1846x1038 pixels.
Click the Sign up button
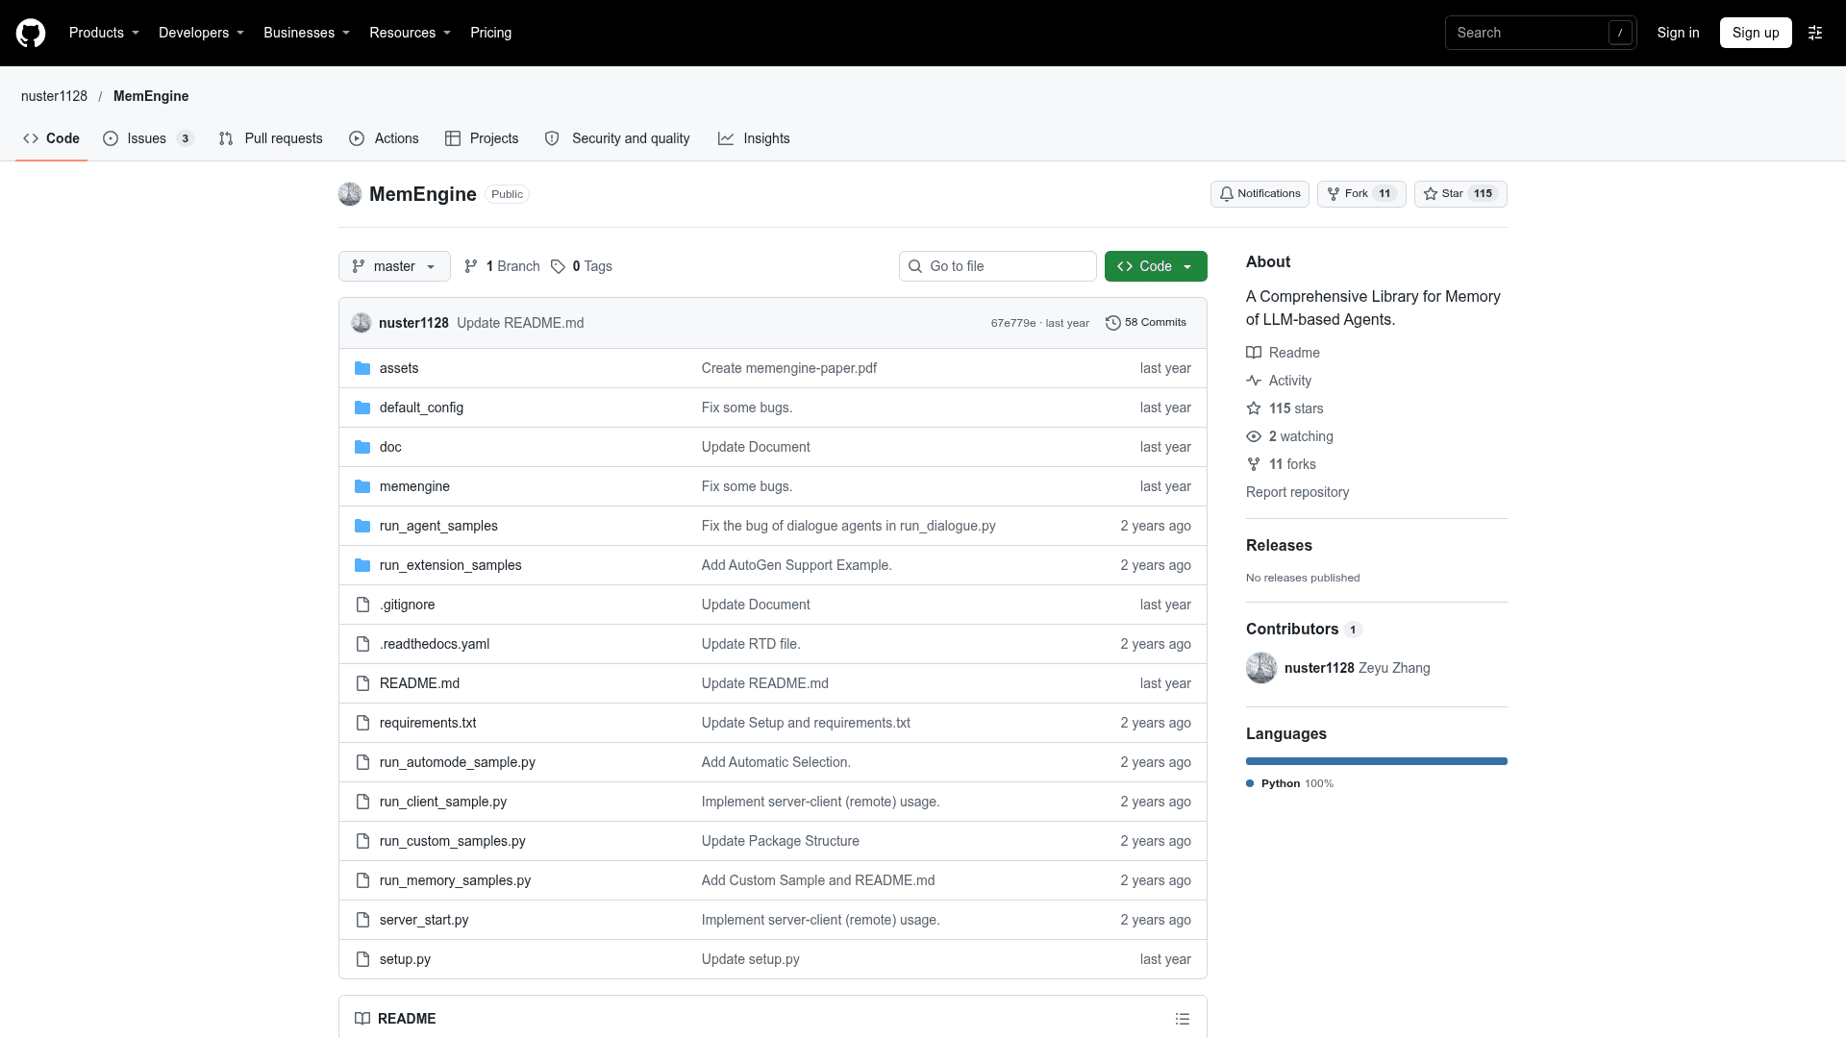click(1756, 33)
